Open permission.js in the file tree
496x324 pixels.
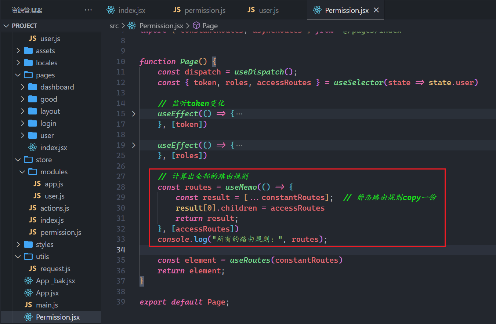[61, 232]
